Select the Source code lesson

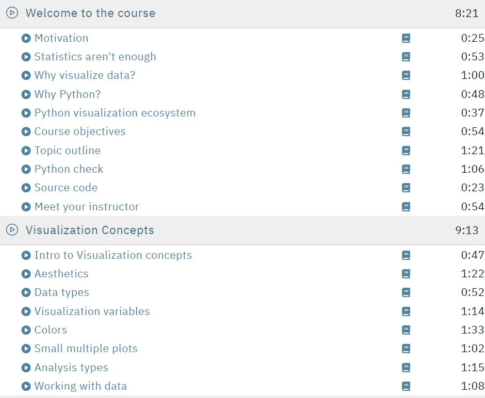[66, 188]
